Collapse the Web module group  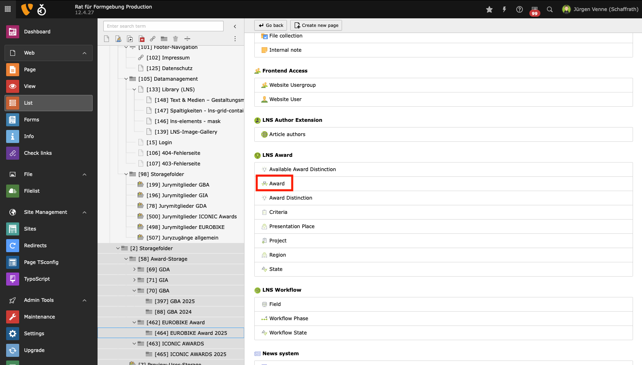pos(84,53)
